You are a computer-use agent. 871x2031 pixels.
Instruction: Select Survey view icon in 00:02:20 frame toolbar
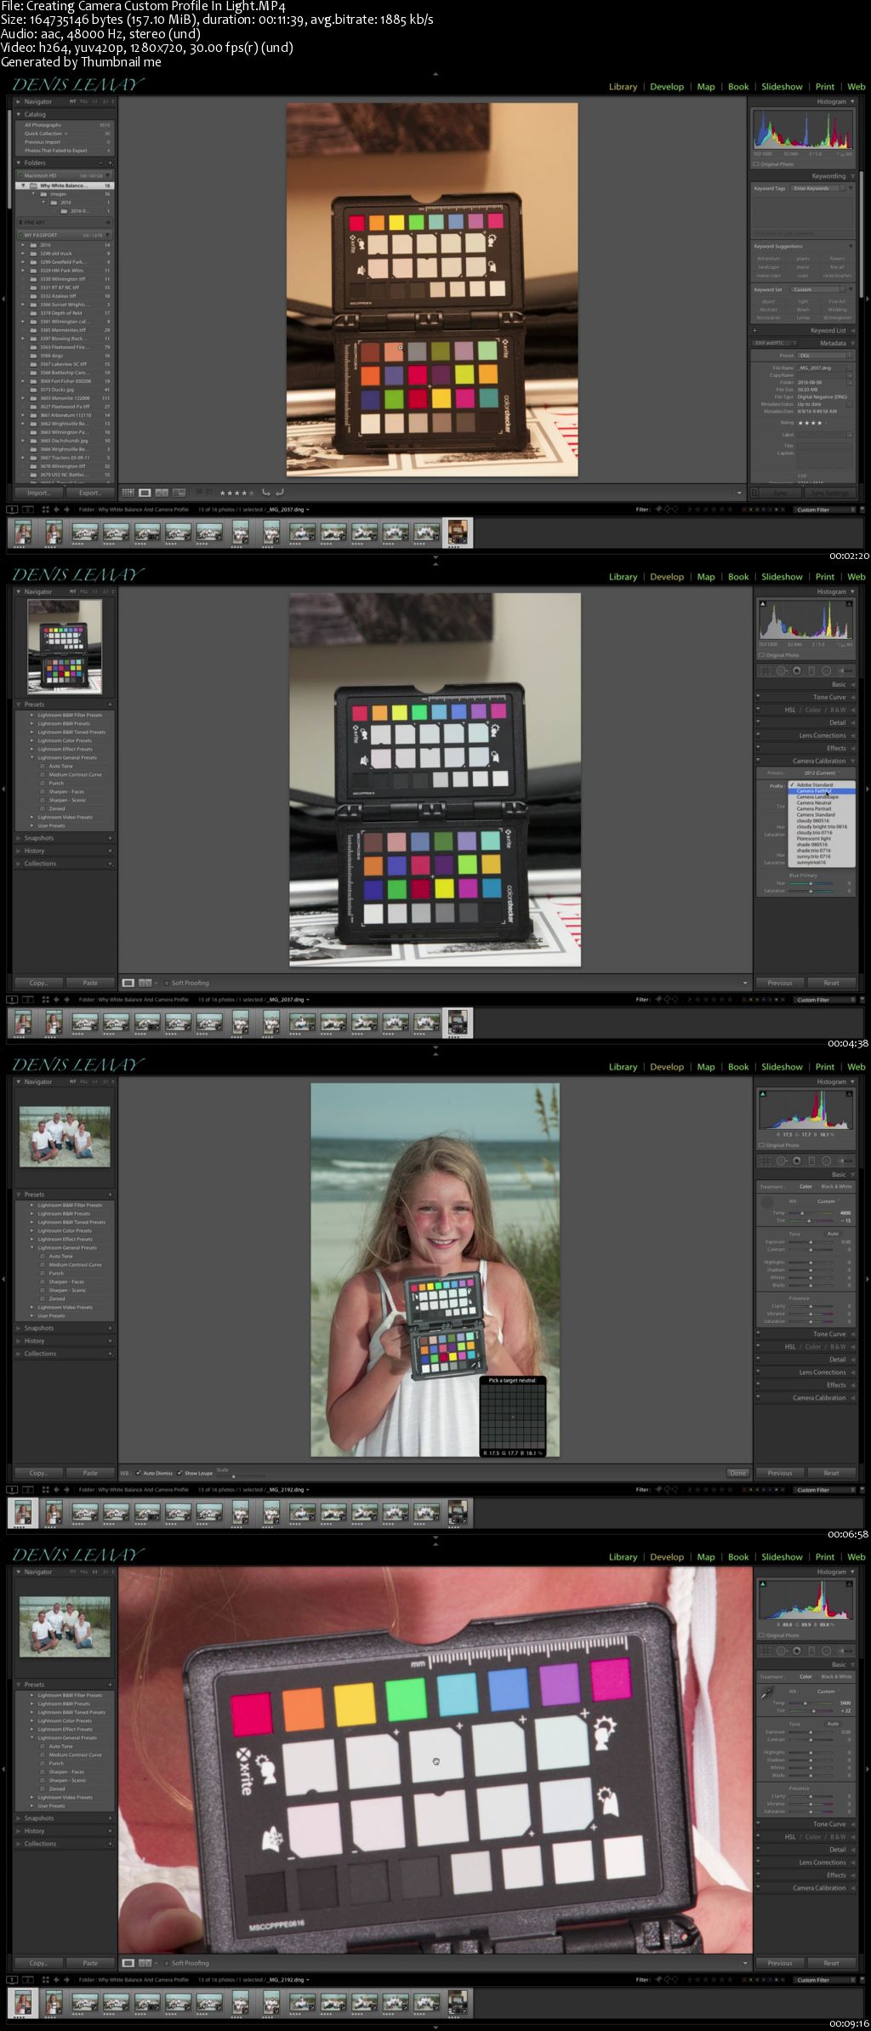pos(179,492)
